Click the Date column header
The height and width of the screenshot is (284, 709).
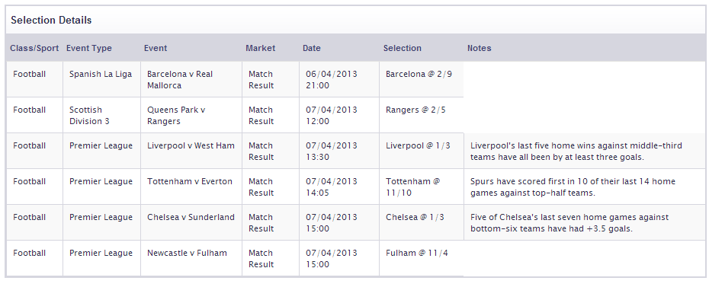click(x=312, y=48)
